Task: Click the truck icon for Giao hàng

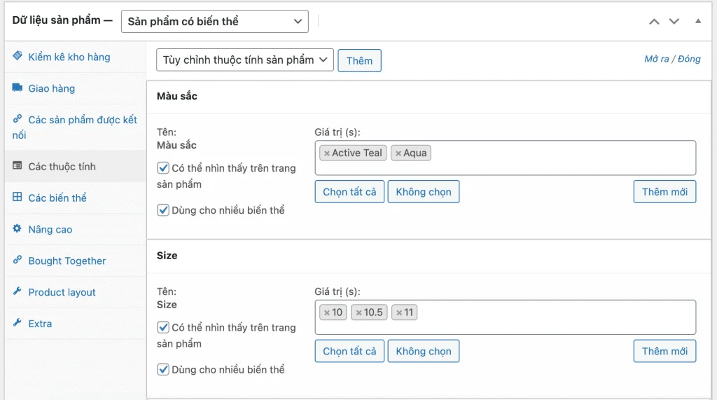Action: tap(18, 88)
